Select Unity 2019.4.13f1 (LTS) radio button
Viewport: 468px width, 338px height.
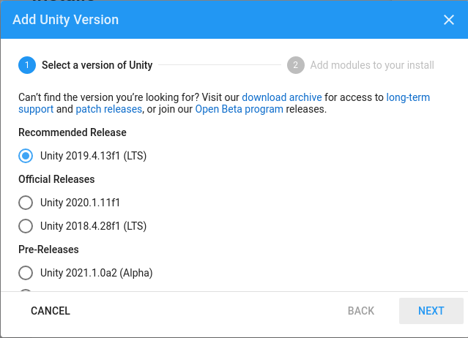pyautogui.click(x=26, y=156)
